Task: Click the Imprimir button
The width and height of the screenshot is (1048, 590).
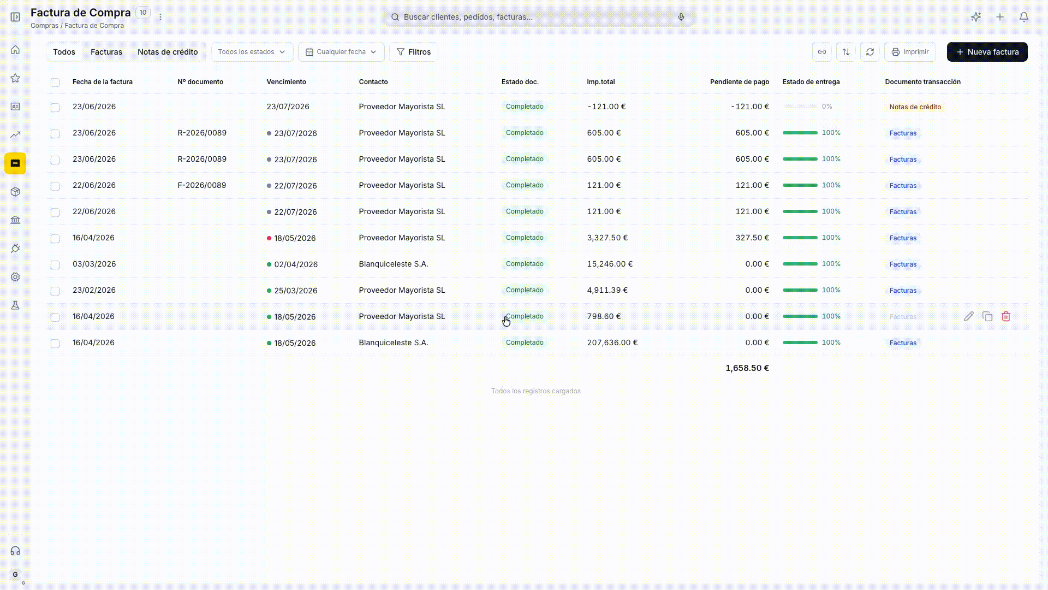Action: 910,52
